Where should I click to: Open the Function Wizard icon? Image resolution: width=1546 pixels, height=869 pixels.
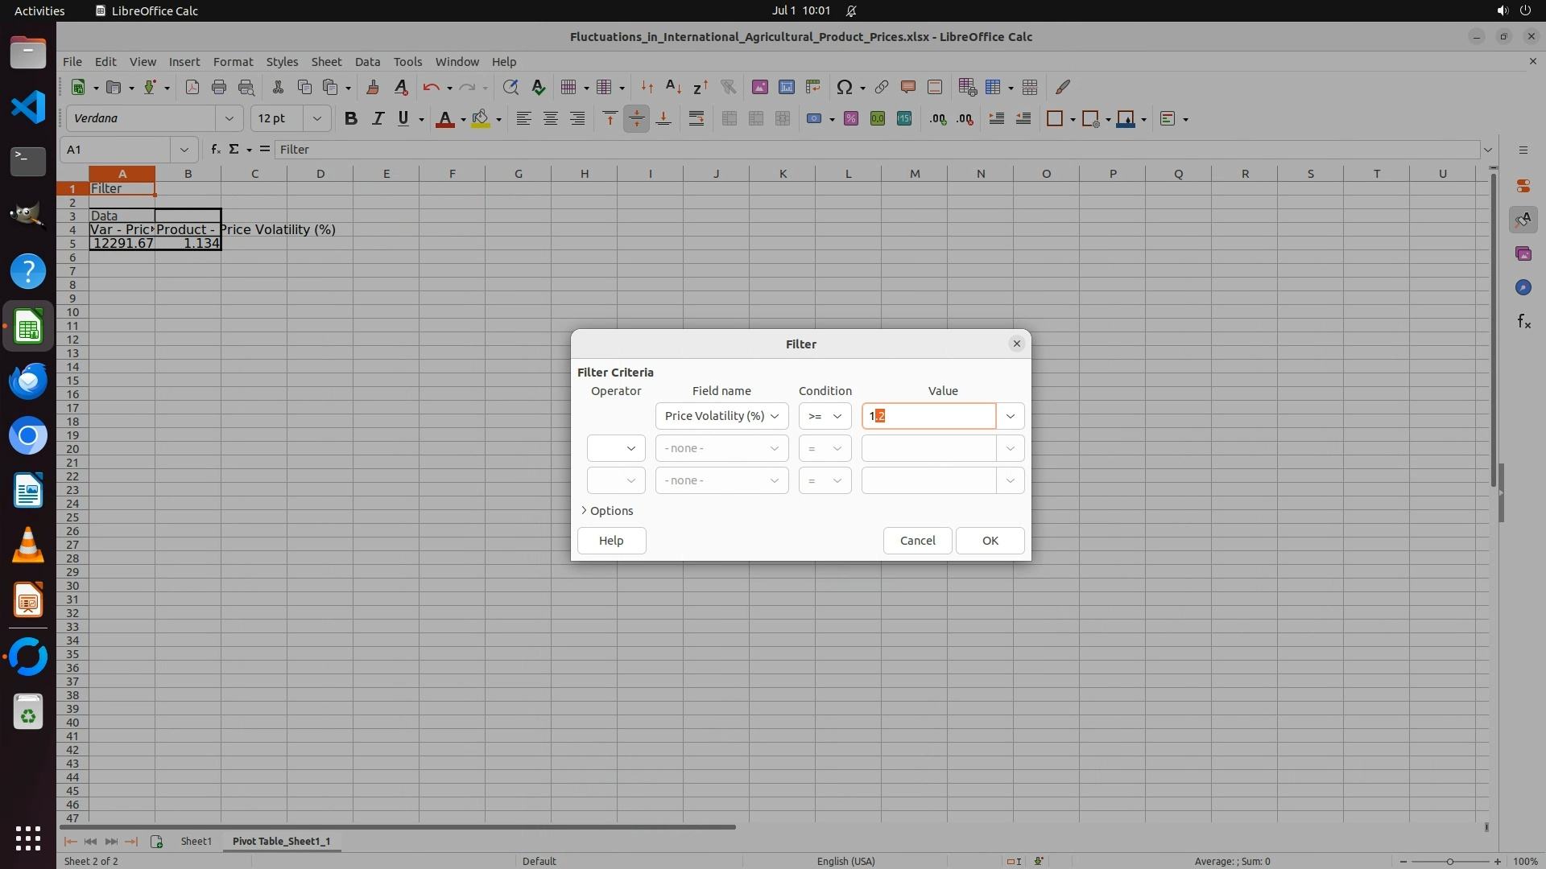coord(215,149)
